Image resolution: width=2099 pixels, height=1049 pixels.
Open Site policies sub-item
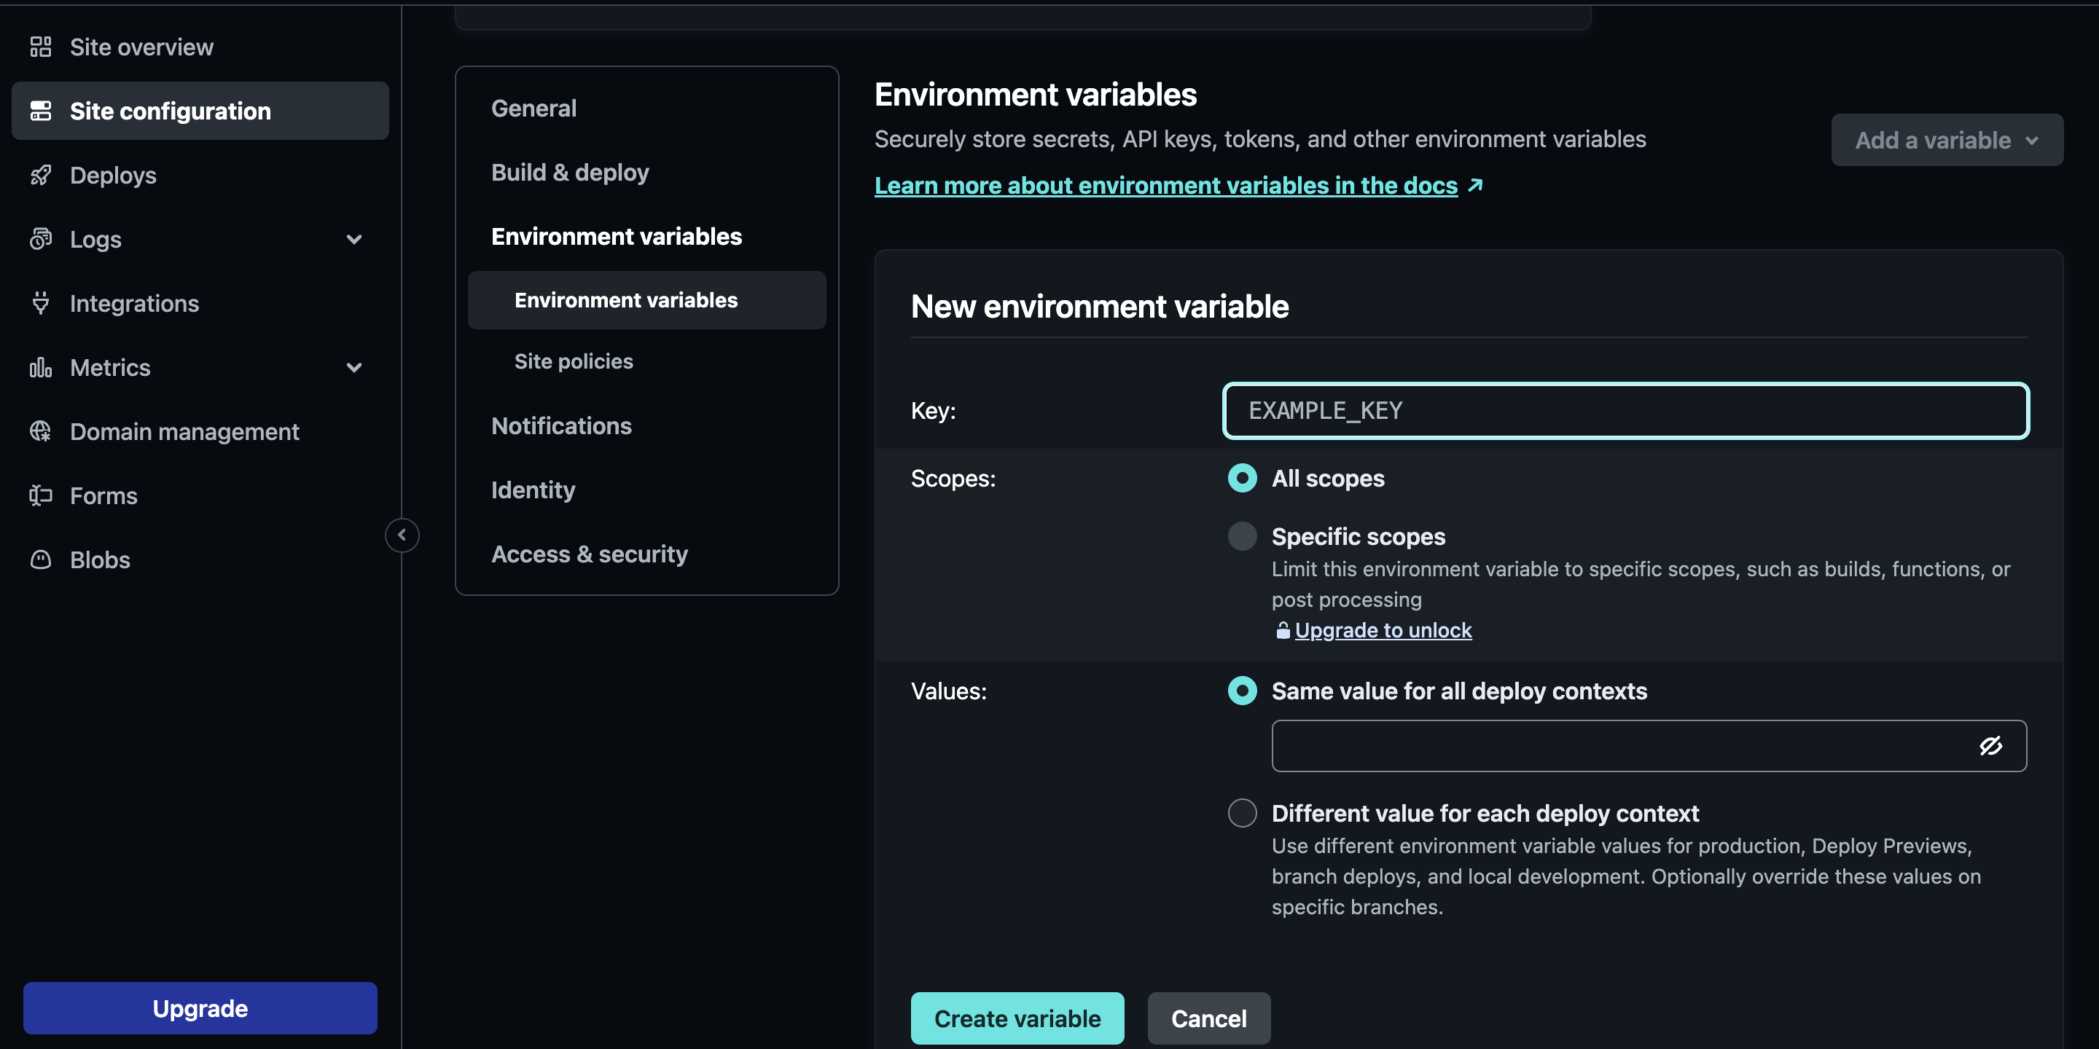(574, 361)
